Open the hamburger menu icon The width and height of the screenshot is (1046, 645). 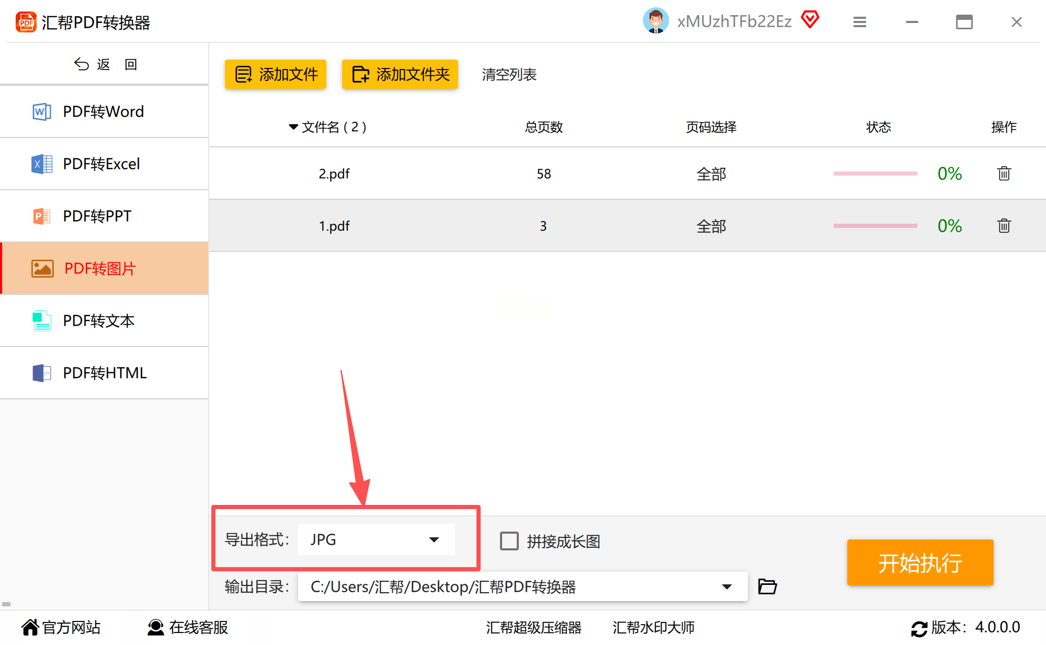click(x=859, y=22)
